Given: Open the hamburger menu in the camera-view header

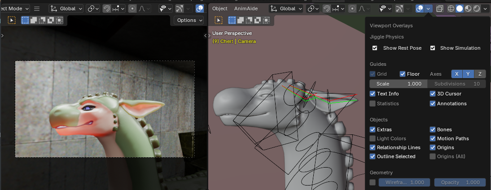Looking at the screenshot, I should 37,9.
